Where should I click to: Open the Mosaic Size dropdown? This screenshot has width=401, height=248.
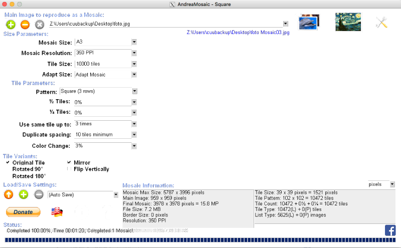click(x=134, y=42)
